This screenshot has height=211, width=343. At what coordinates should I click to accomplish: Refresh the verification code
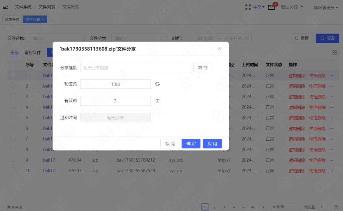pyautogui.click(x=157, y=84)
